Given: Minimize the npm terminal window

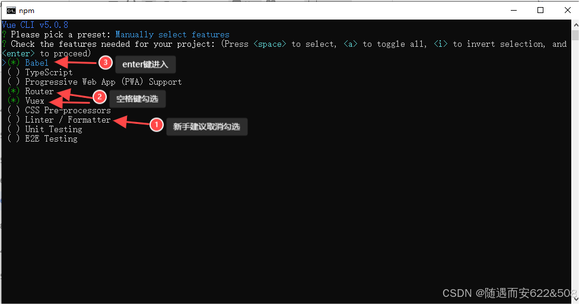Looking at the screenshot, I should point(514,10).
